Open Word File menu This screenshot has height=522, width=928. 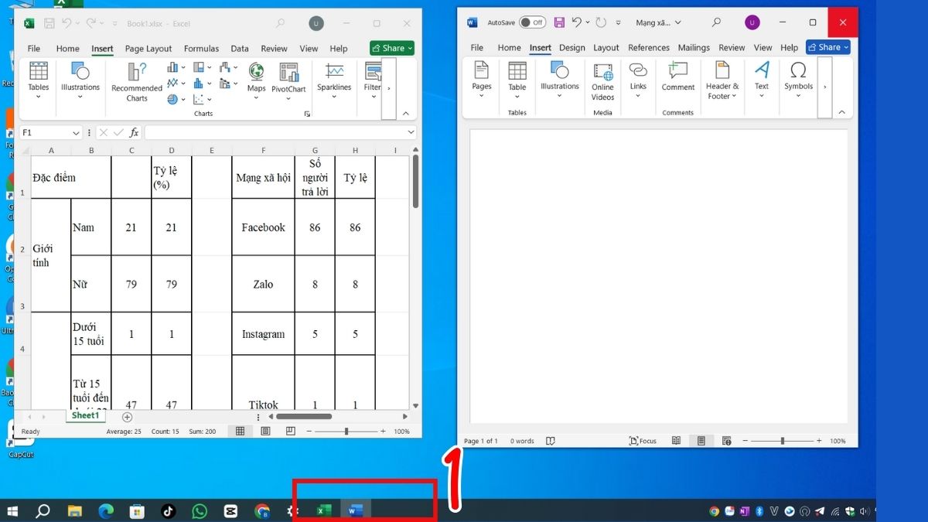tap(477, 47)
